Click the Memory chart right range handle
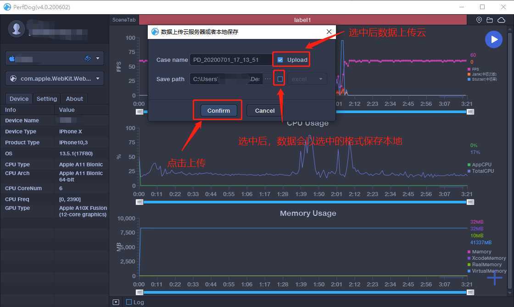 (x=470, y=292)
